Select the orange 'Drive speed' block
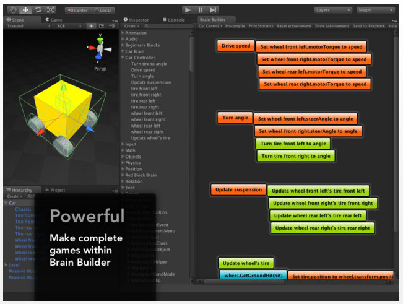Screen dimensions: 403x304 (236, 46)
